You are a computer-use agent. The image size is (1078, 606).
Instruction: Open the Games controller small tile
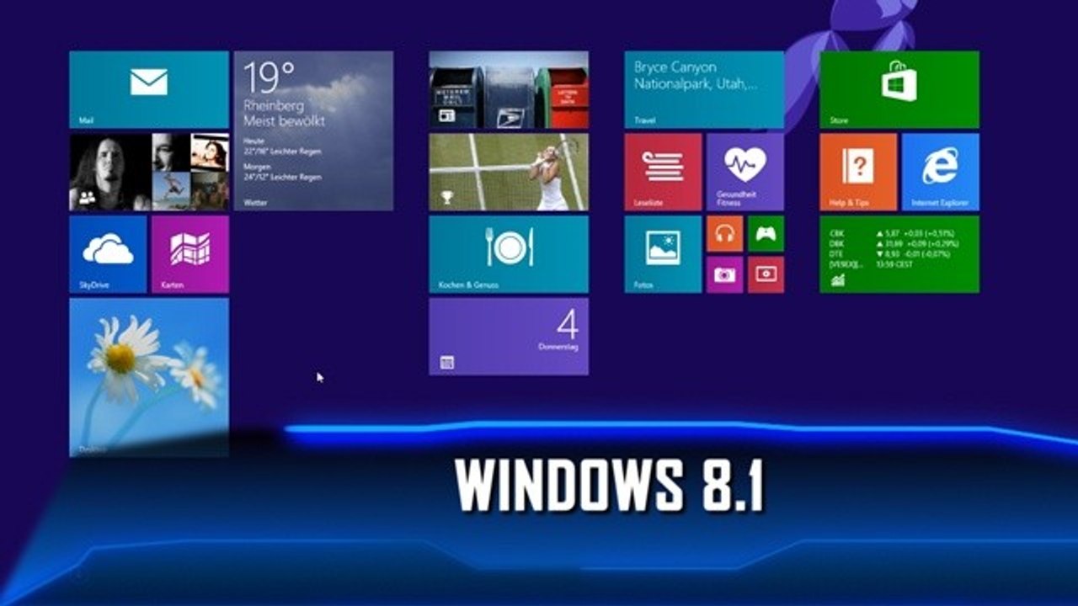click(x=766, y=234)
